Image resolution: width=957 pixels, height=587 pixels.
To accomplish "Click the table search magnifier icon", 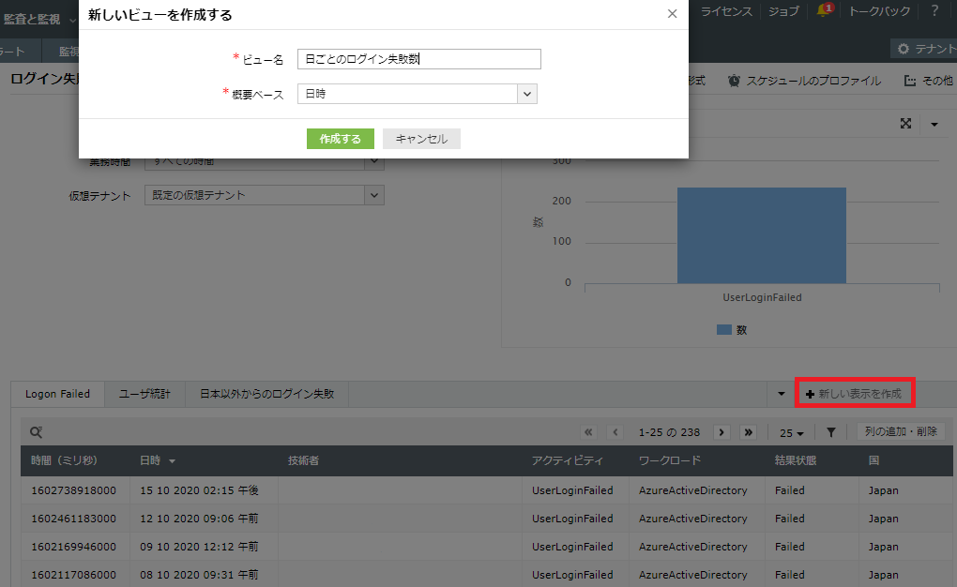I will (36, 432).
